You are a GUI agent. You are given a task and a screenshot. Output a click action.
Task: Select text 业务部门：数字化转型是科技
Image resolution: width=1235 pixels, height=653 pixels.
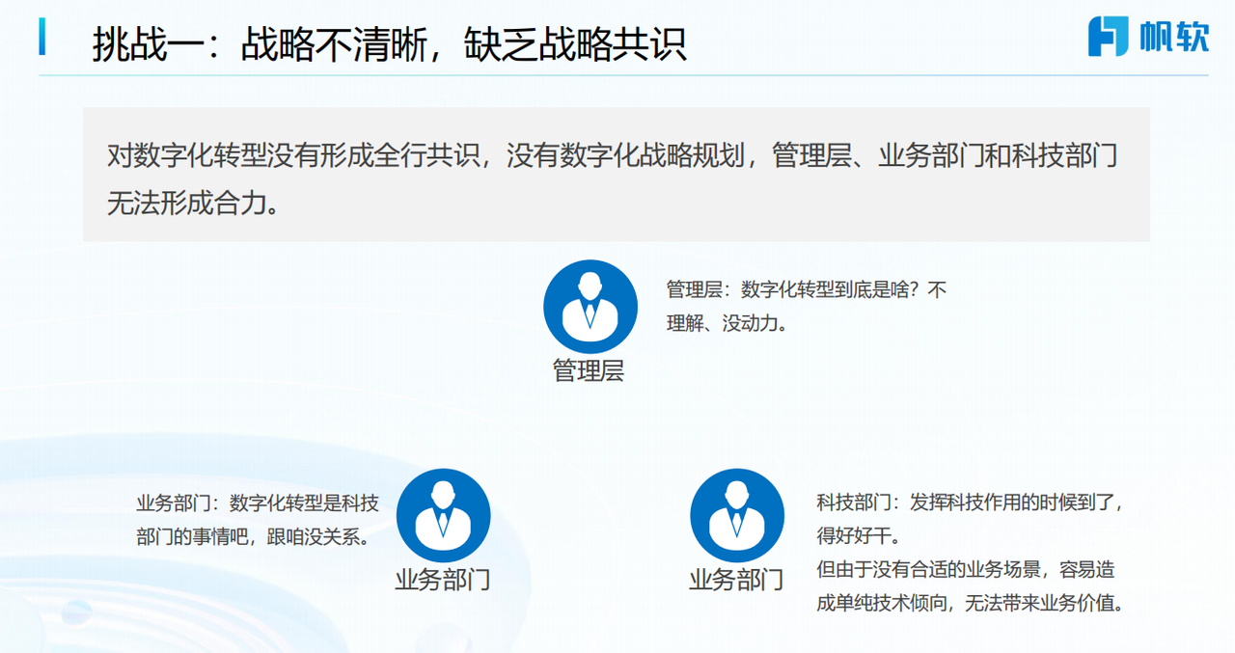click(x=258, y=503)
